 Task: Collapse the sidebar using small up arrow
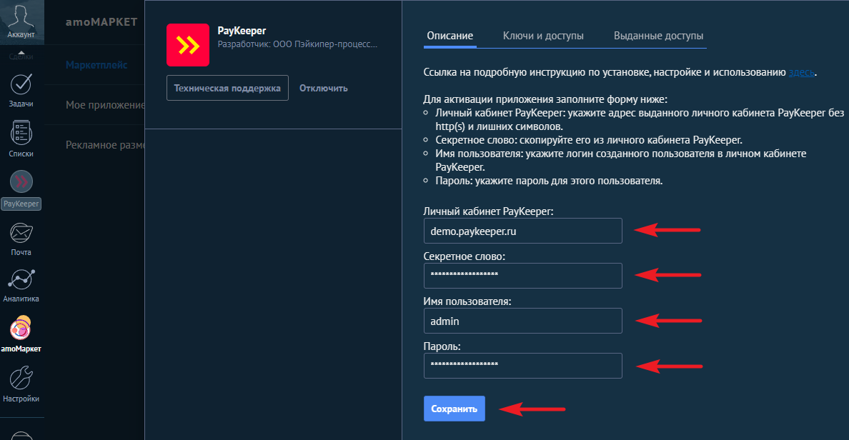tap(21, 52)
